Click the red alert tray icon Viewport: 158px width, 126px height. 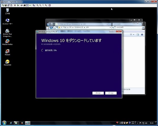coord(117,123)
